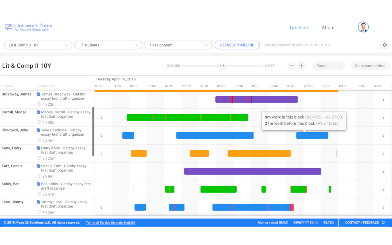Click the earlier/later timeline slider handle
Image resolution: width=392 pixels, height=245 pixels.
point(222,66)
